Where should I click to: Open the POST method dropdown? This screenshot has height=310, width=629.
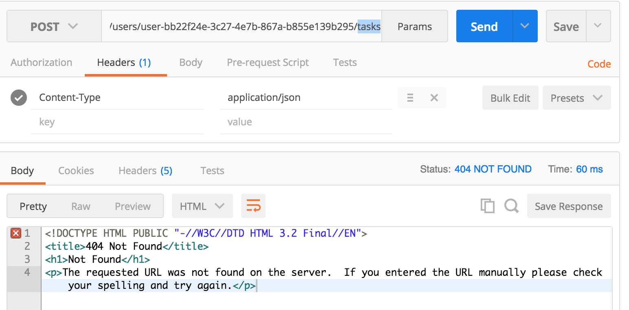(54, 26)
